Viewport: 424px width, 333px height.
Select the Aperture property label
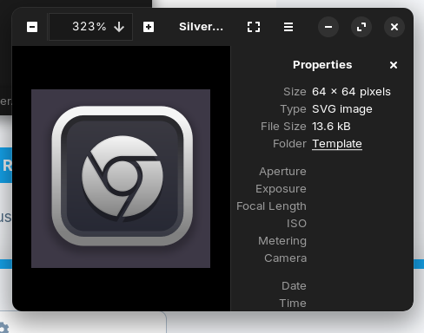click(x=282, y=172)
